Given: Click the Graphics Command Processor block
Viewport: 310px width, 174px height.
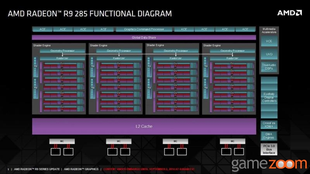Looking at the screenshot, I should pyautogui.click(x=144, y=29).
